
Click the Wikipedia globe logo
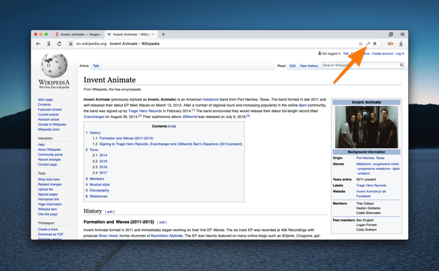click(54, 66)
